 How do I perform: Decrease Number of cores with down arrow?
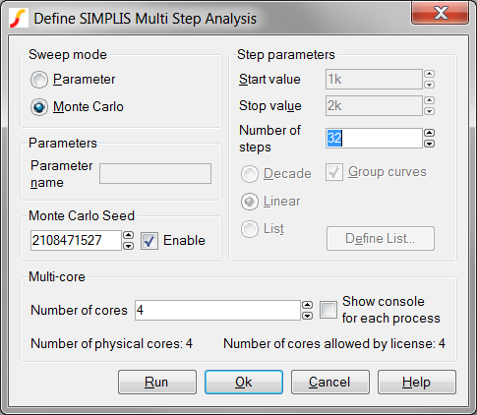pos(307,316)
